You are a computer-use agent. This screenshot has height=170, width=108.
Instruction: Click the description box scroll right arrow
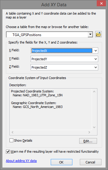point(89,132)
